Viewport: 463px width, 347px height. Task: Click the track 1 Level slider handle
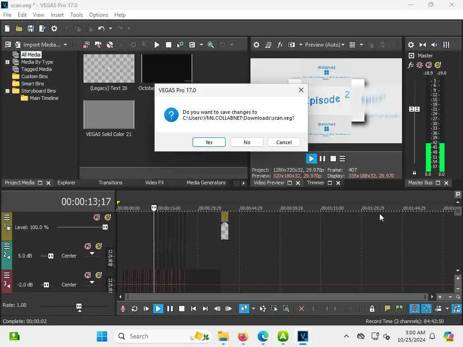click(105, 227)
